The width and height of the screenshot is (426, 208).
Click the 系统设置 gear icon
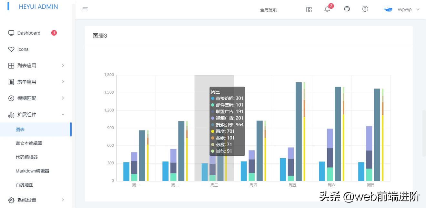[11, 200]
